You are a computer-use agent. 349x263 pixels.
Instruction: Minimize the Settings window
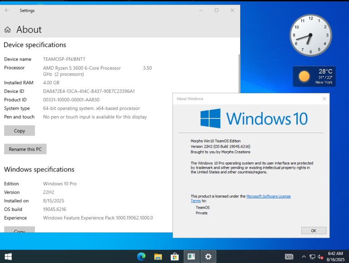(x=201, y=10)
